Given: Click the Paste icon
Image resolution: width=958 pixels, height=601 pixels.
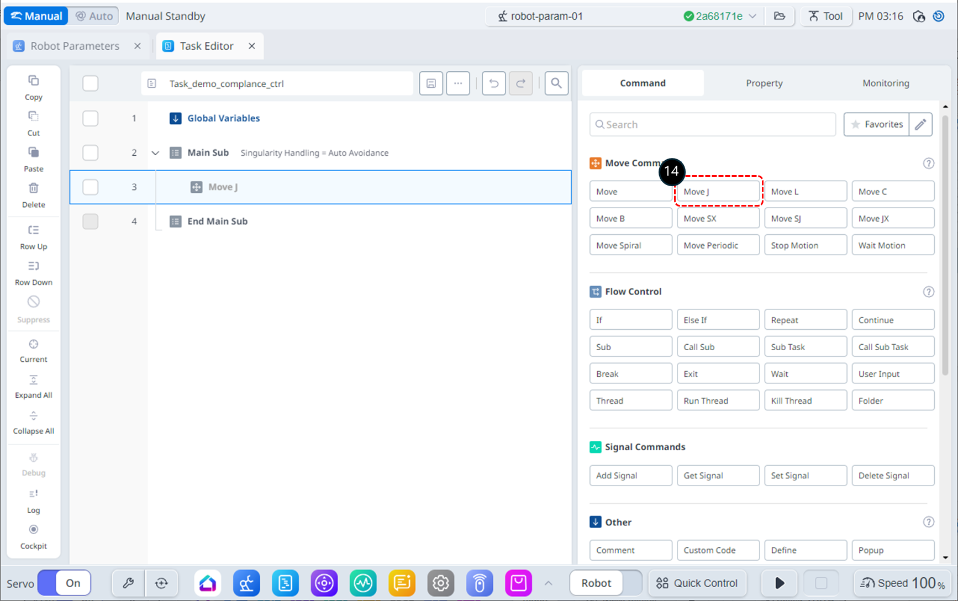Looking at the screenshot, I should click(x=33, y=152).
